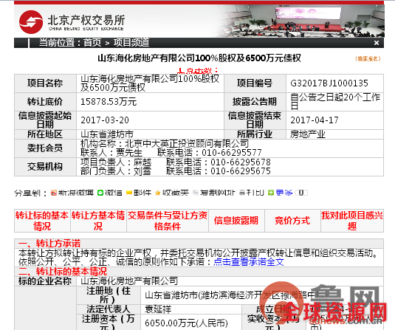Copy page URL icon

[196, 193]
